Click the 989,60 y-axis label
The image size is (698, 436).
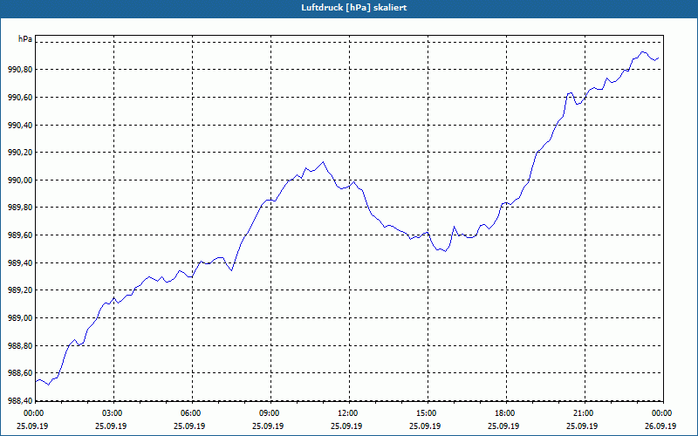20,235
